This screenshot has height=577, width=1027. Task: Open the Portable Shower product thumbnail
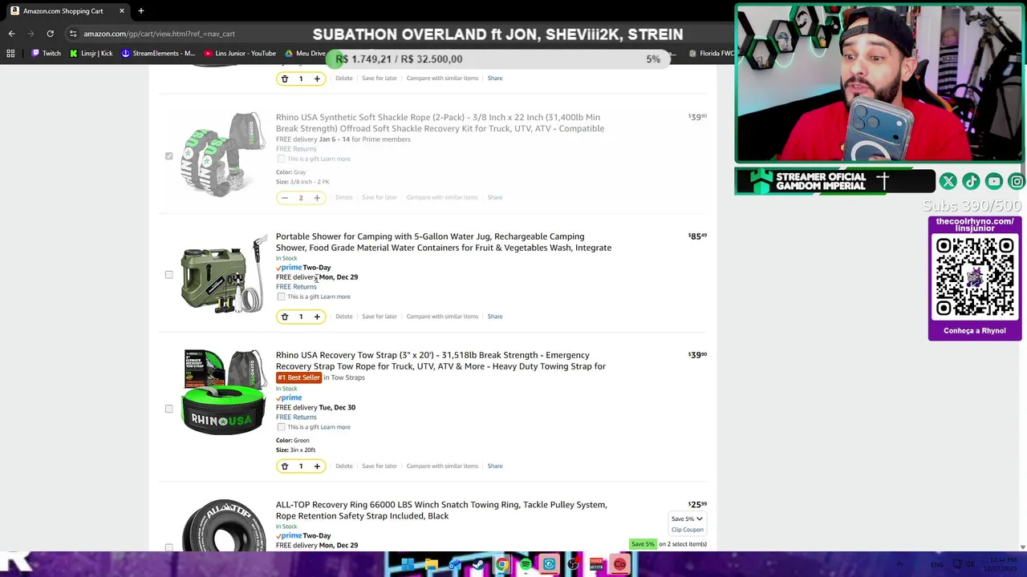tap(223, 275)
